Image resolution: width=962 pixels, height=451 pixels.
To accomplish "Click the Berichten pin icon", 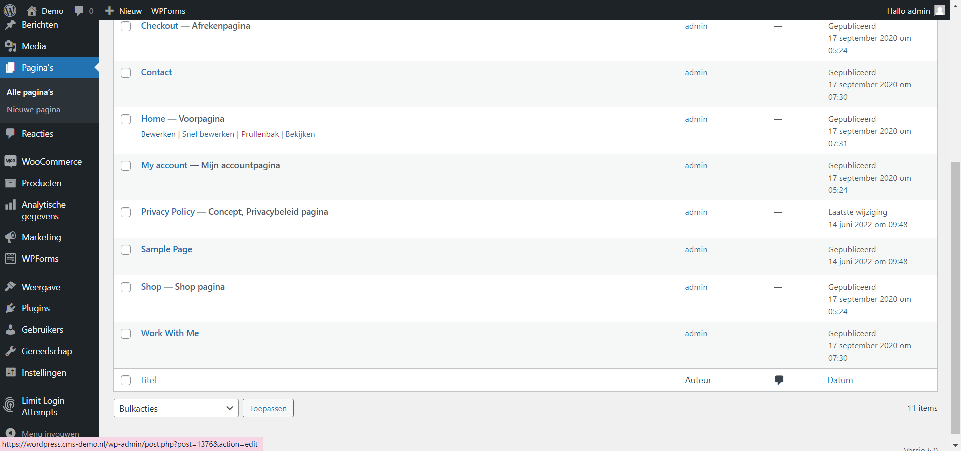I will (10, 25).
